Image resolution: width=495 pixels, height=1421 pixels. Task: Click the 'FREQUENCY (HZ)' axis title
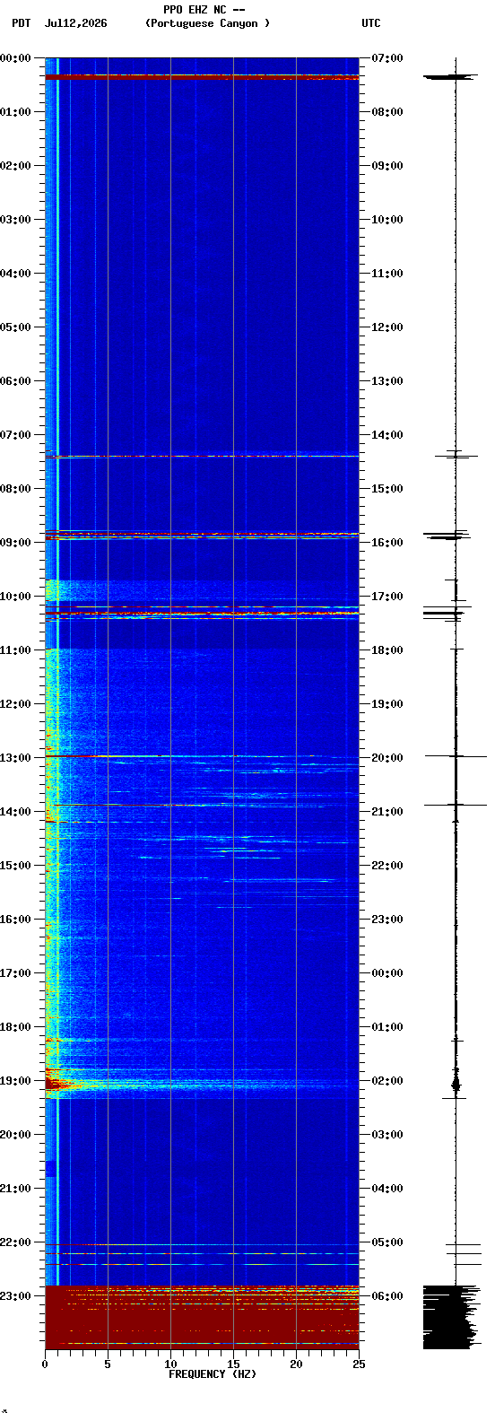(x=213, y=1374)
